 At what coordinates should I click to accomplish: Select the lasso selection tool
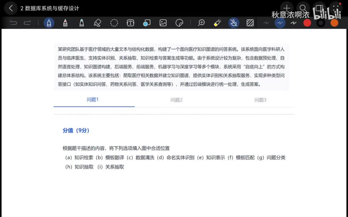coord(114,23)
